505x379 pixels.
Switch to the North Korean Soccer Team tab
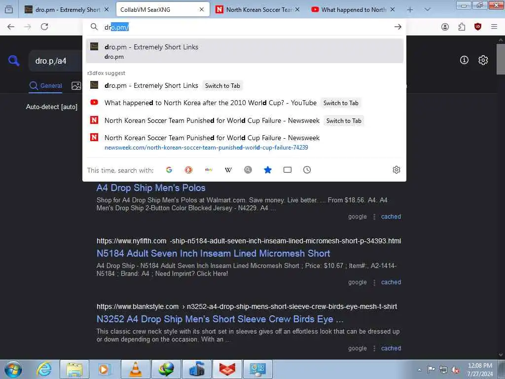(257, 10)
